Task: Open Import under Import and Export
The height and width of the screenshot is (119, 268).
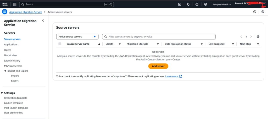Action: [15, 76]
